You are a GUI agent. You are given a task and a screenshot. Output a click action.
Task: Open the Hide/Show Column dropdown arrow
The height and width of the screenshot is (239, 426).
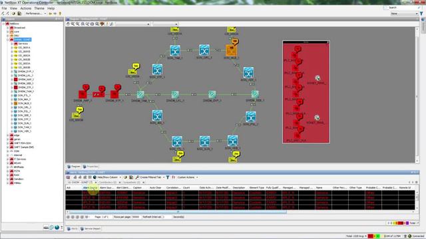[120, 177]
